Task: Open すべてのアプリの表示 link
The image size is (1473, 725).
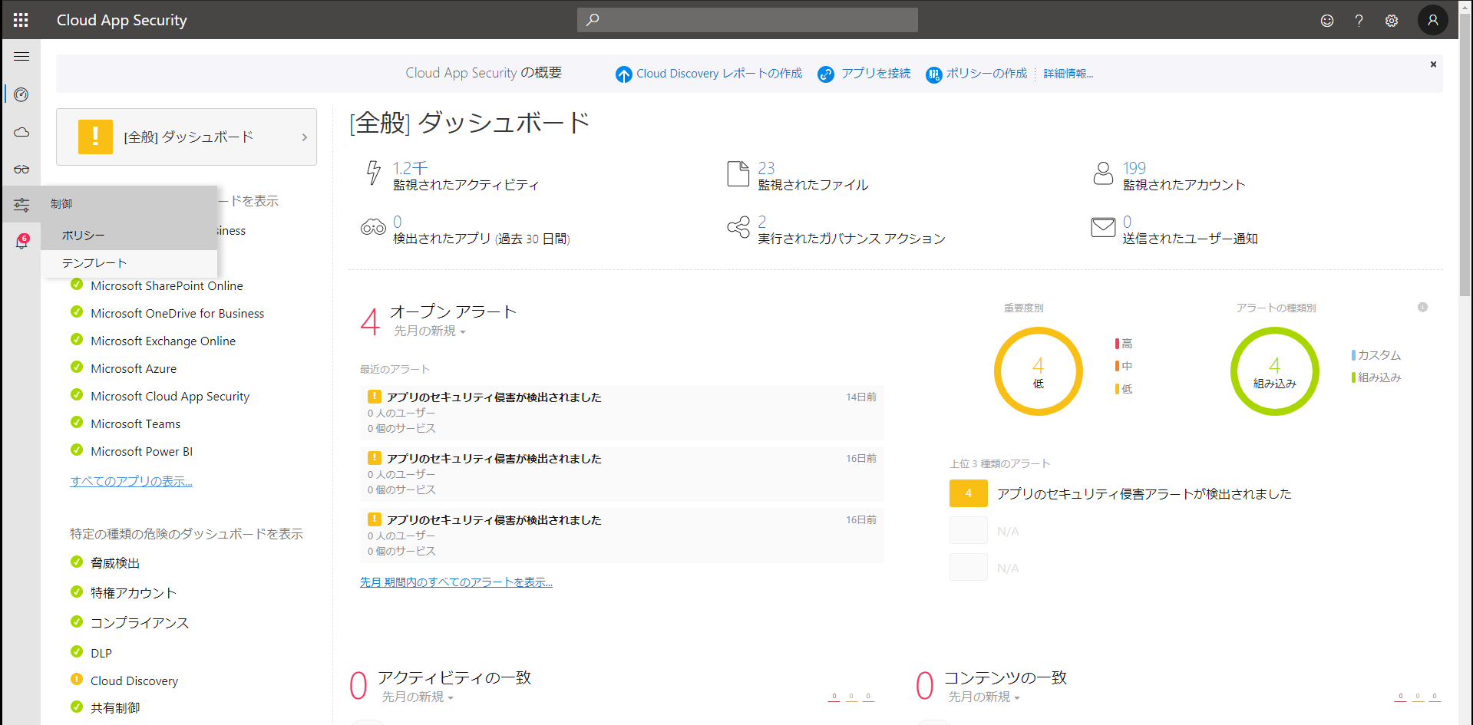Action: click(x=130, y=481)
